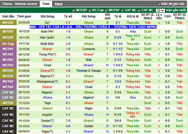
Task: Open the Mali team link
Action: 89,60
